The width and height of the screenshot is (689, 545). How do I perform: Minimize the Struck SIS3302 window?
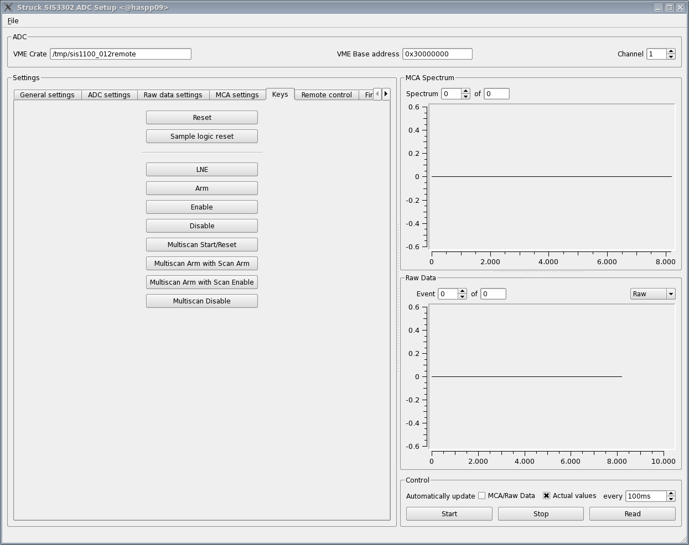click(x=658, y=7)
